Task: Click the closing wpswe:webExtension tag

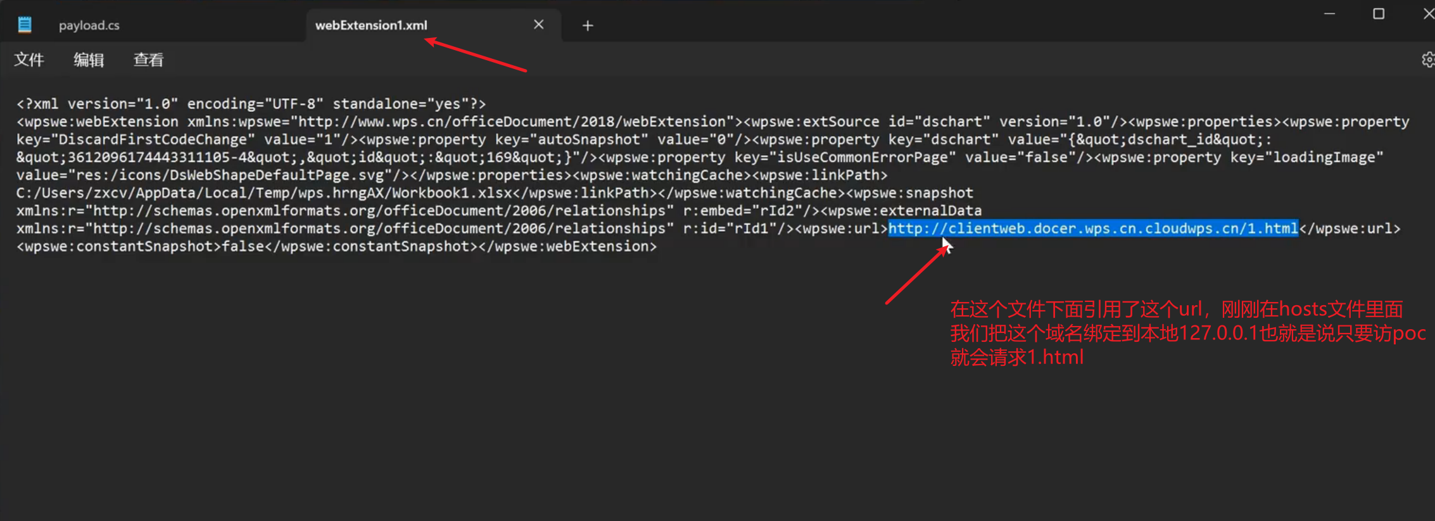Action: pyautogui.click(x=567, y=246)
